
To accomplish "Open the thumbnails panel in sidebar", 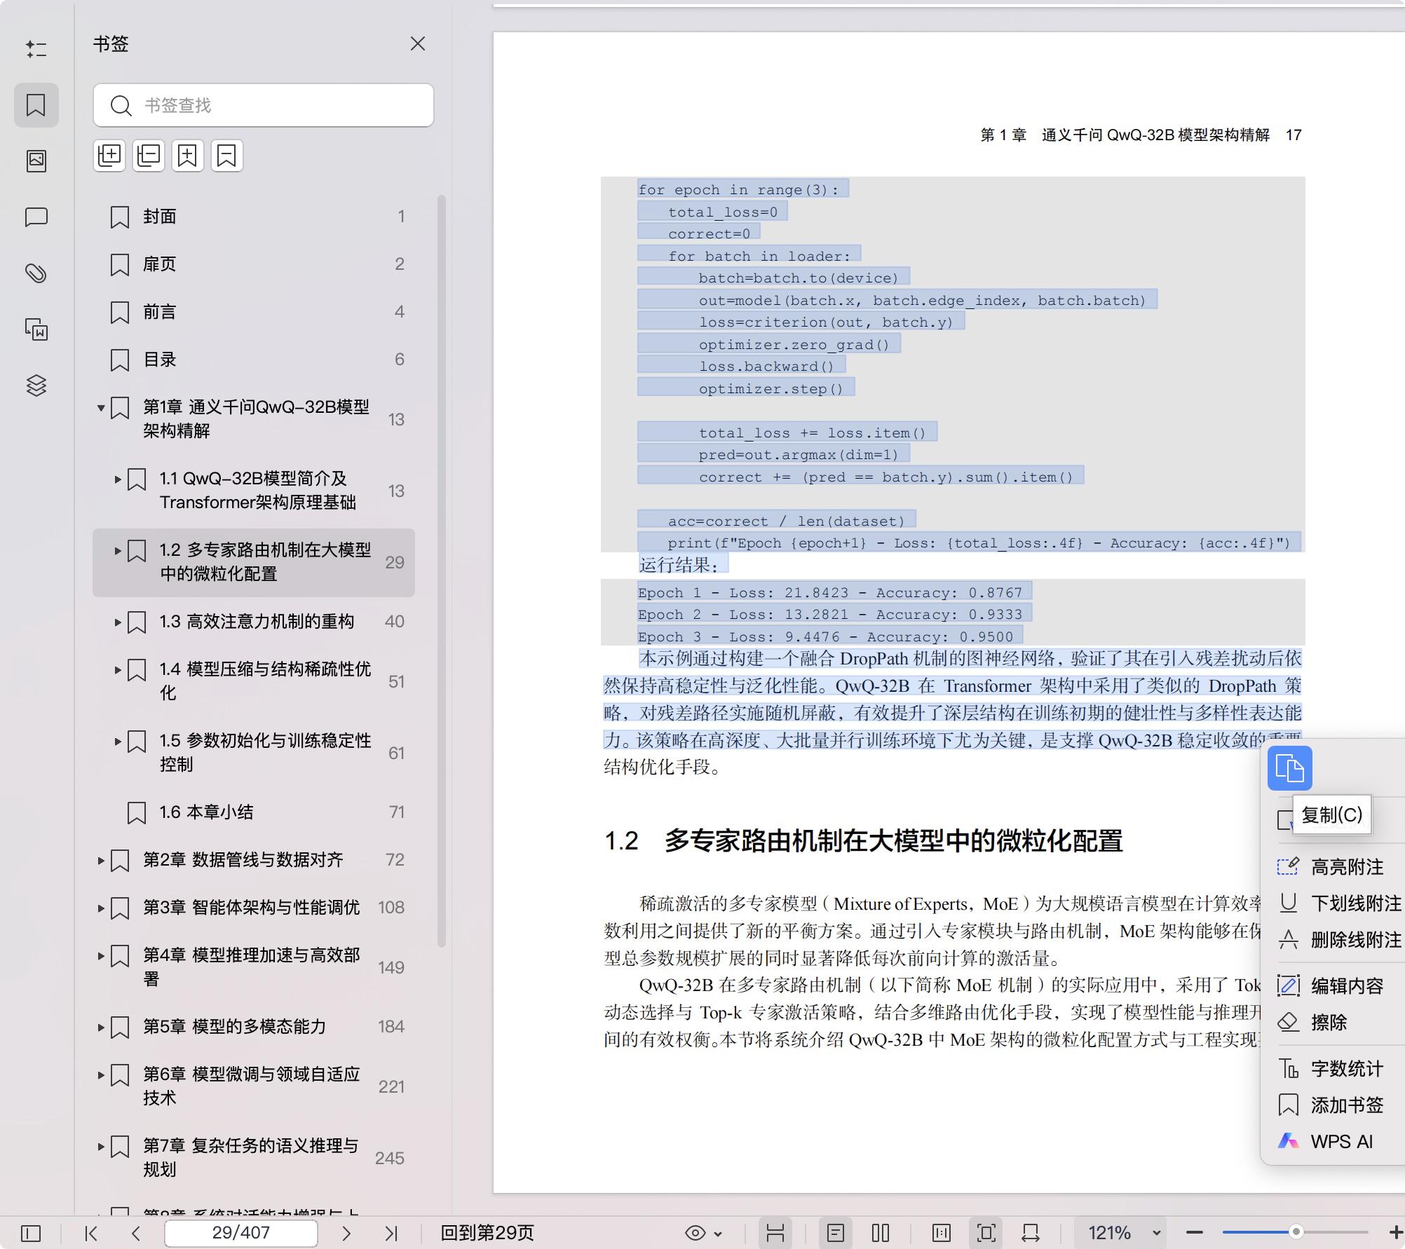I will [36, 161].
